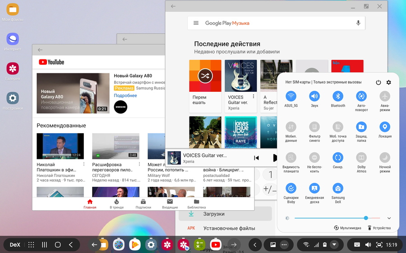Open settings gear in the quick panel
This screenshot has height=253, width=406.
(x=389, y=82)
